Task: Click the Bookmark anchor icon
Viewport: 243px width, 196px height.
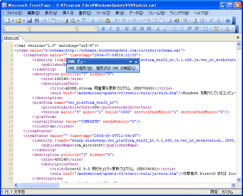Action: click(219, 21)
